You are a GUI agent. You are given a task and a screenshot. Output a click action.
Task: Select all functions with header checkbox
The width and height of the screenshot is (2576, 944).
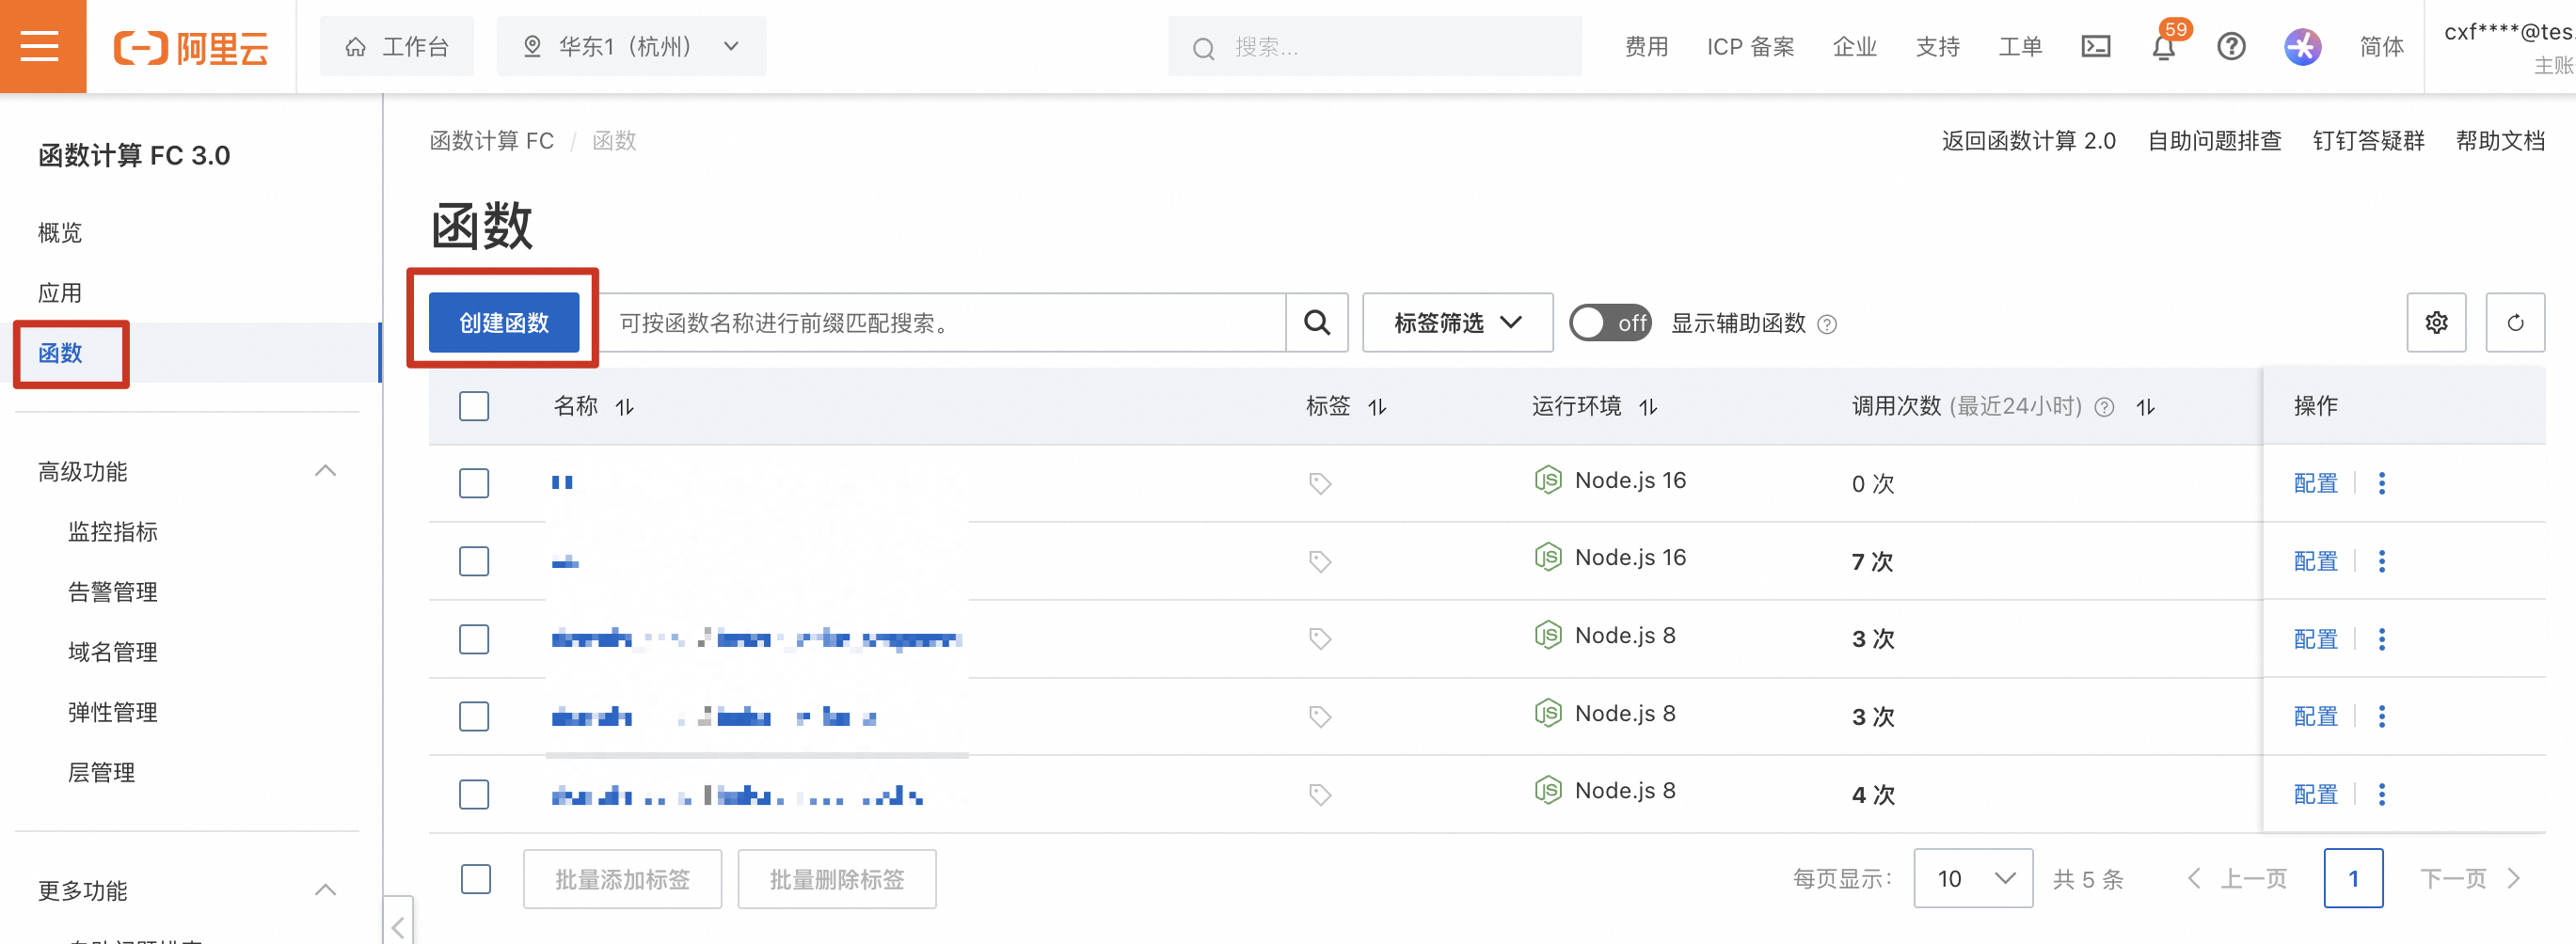coord(474,406)
